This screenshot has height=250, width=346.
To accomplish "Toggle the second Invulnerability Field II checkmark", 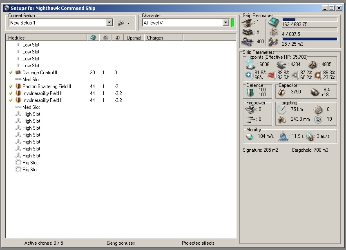I will pyautogui.click(x=11, y=100).
